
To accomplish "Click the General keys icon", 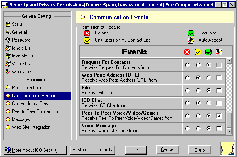I will tap(8, 32).
